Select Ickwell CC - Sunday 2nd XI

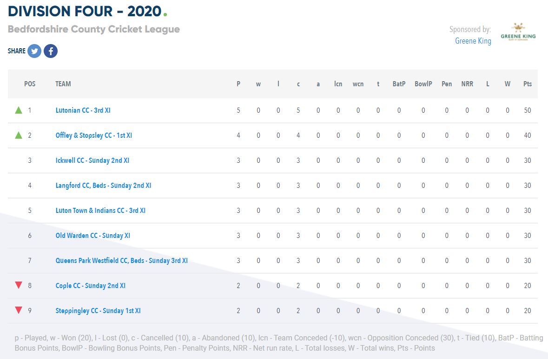pos(92,160)
